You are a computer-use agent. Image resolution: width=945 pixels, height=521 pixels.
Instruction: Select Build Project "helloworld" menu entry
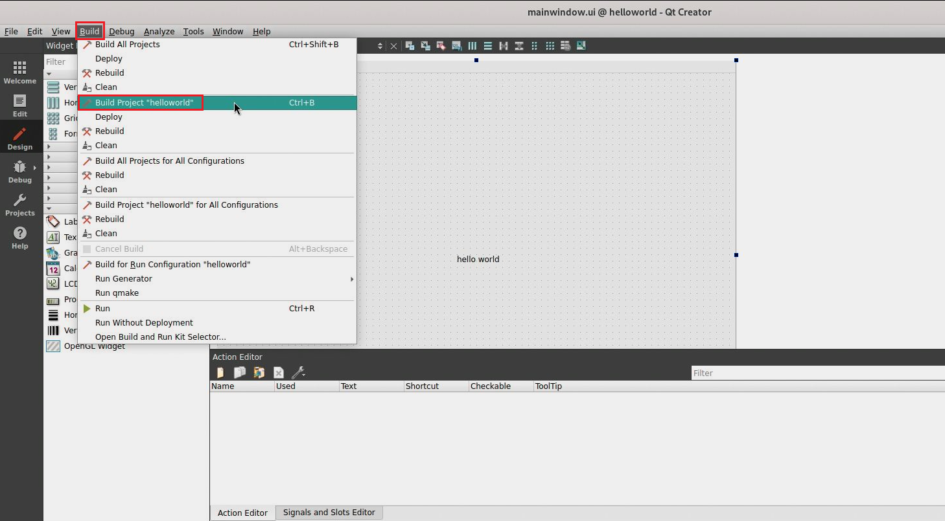coord(144,103)
